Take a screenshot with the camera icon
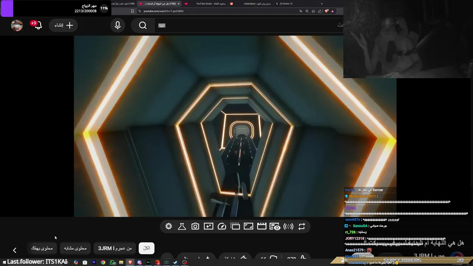The height and width of the screenshot is (266, 473). pos(195,226)
